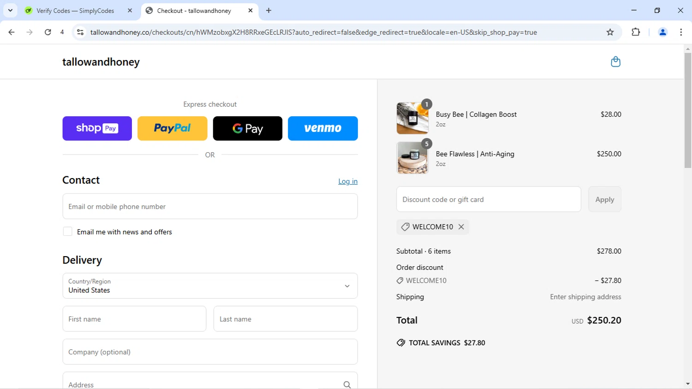Bookmark this page with the star icon
This screenshot has width=692, height=389.
(x=610, y=32)
